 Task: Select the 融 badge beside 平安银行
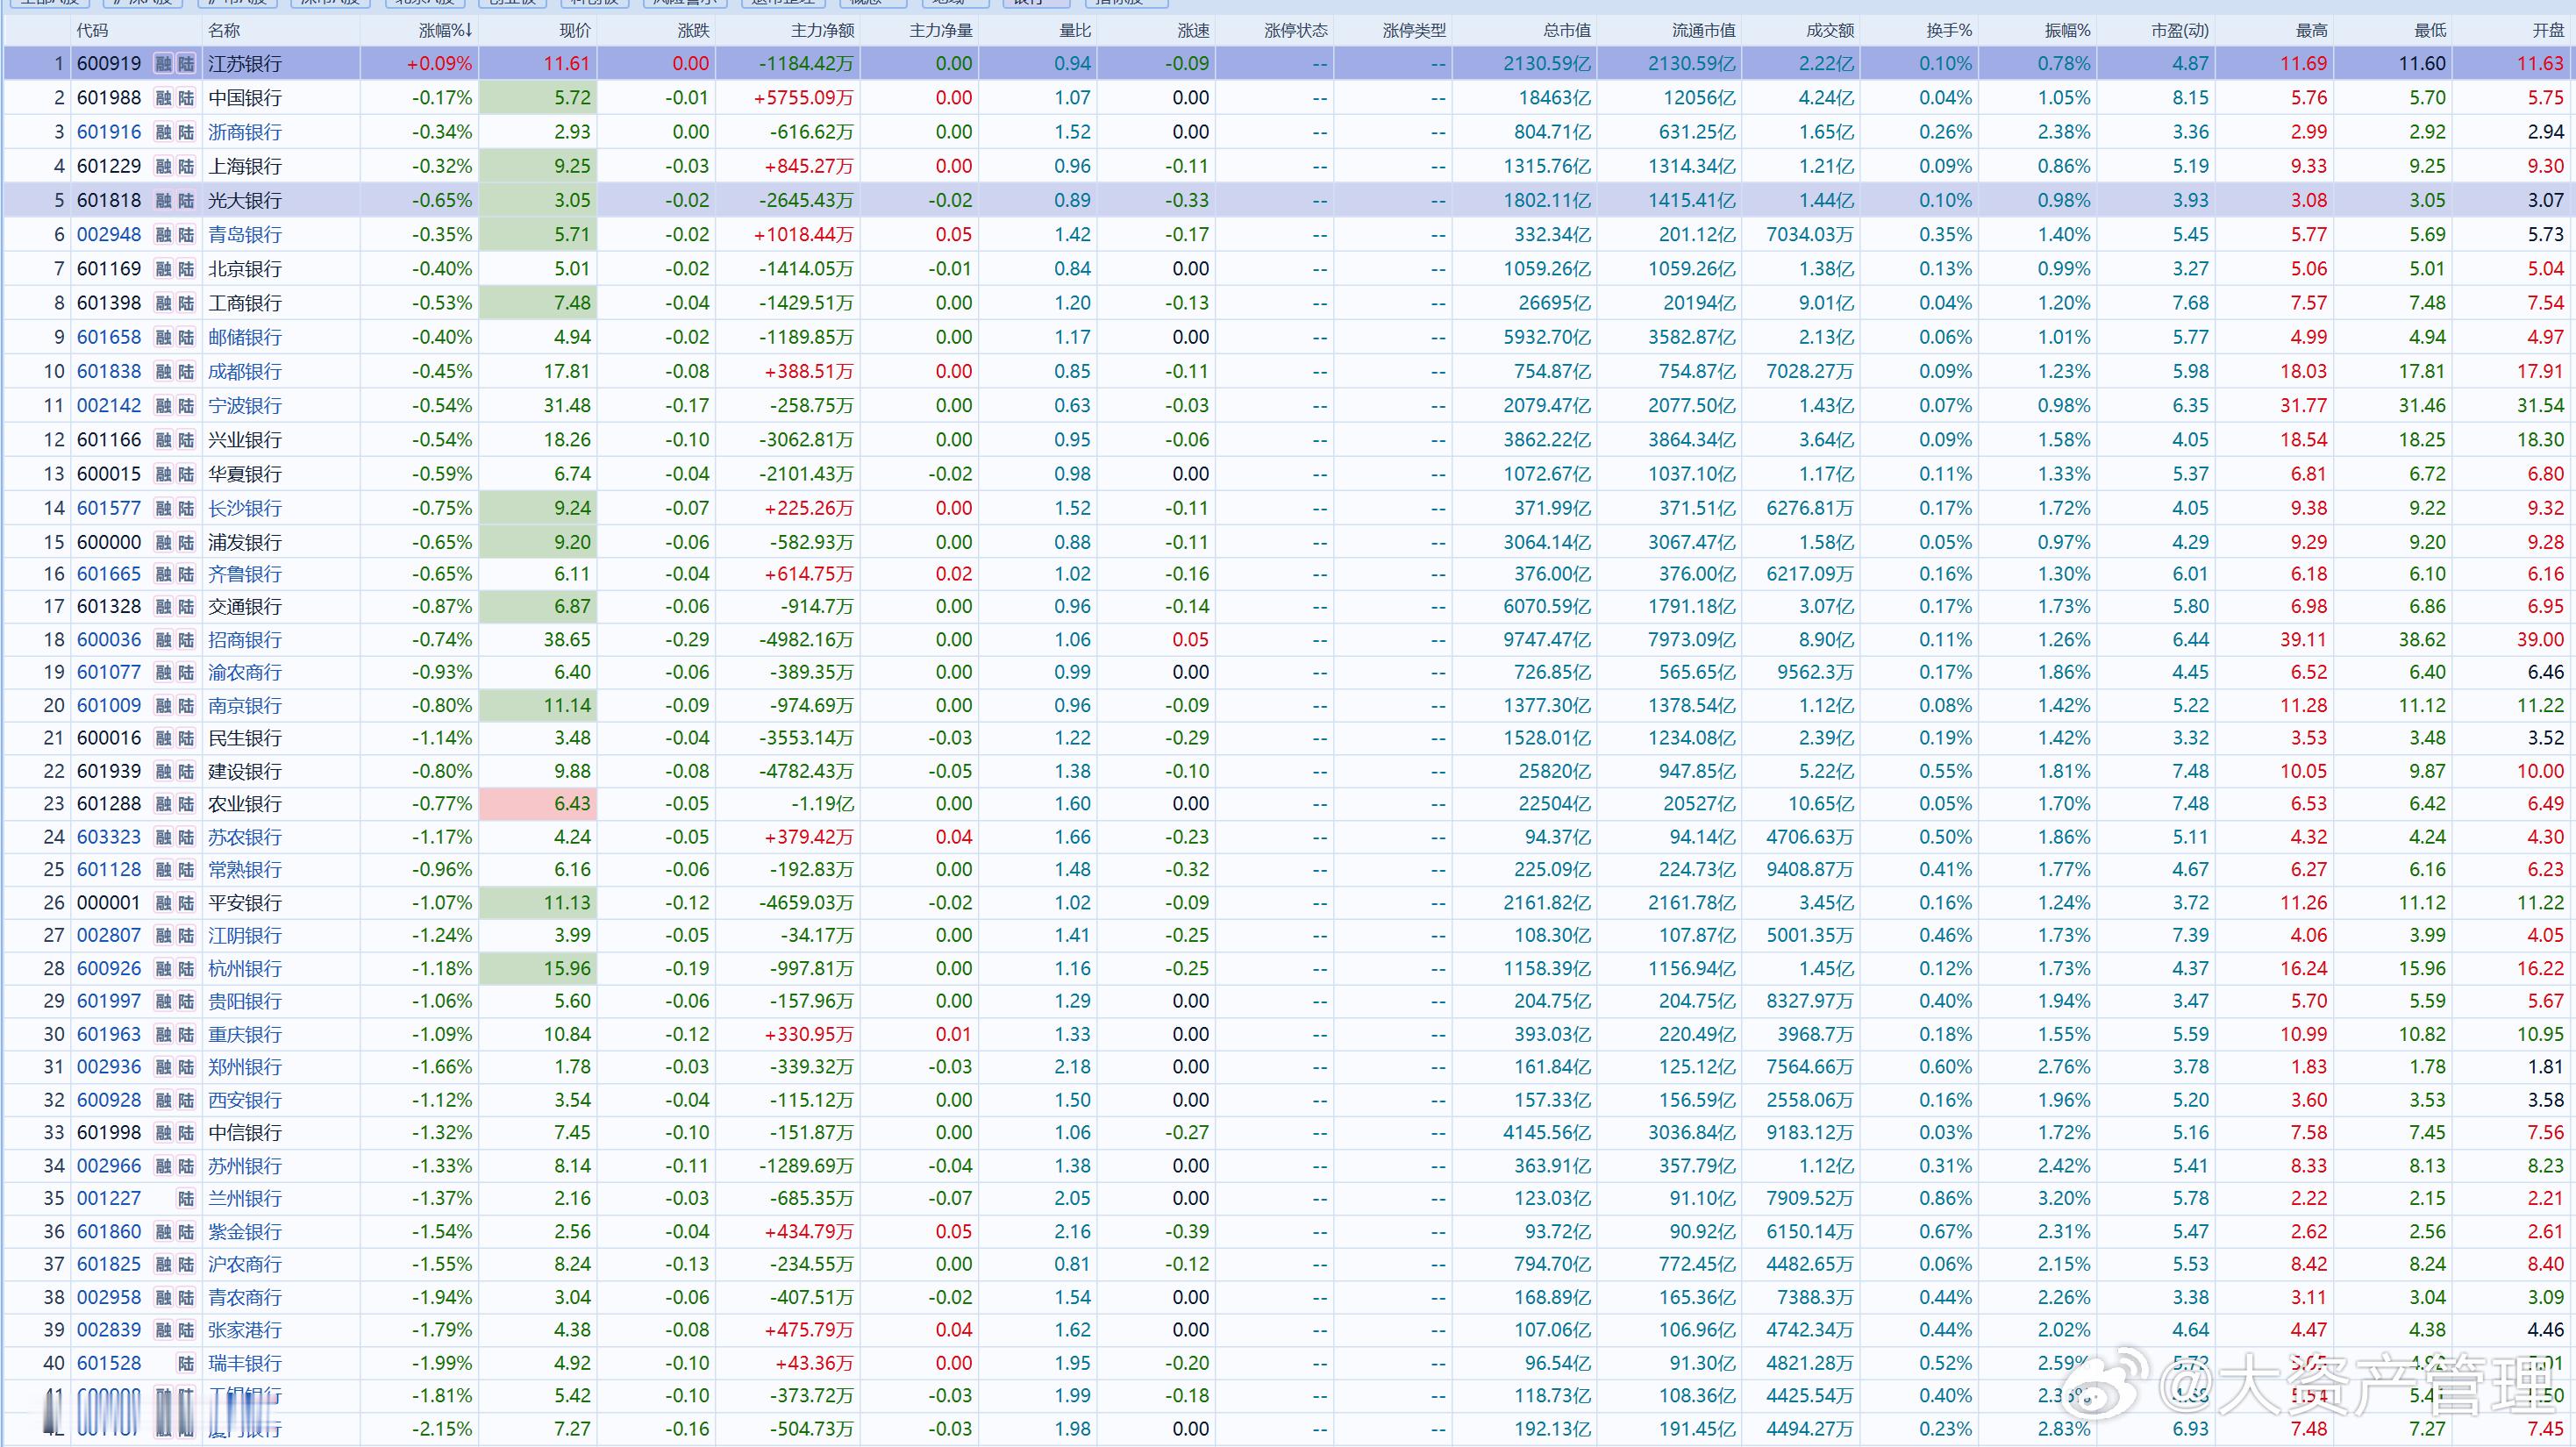point(164,903)
